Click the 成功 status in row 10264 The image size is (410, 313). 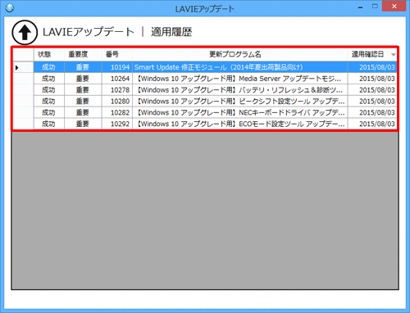point(49,79)
